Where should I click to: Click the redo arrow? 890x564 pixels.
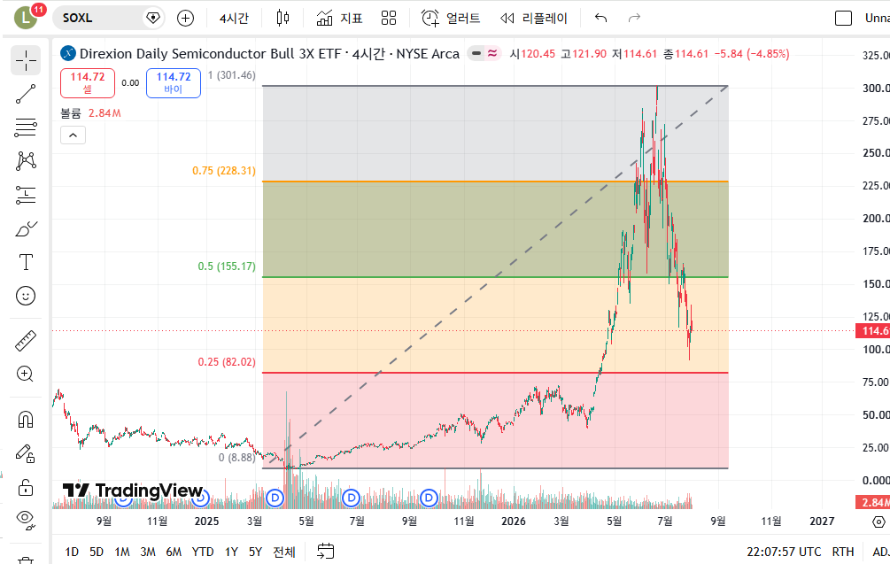(634, 19)
